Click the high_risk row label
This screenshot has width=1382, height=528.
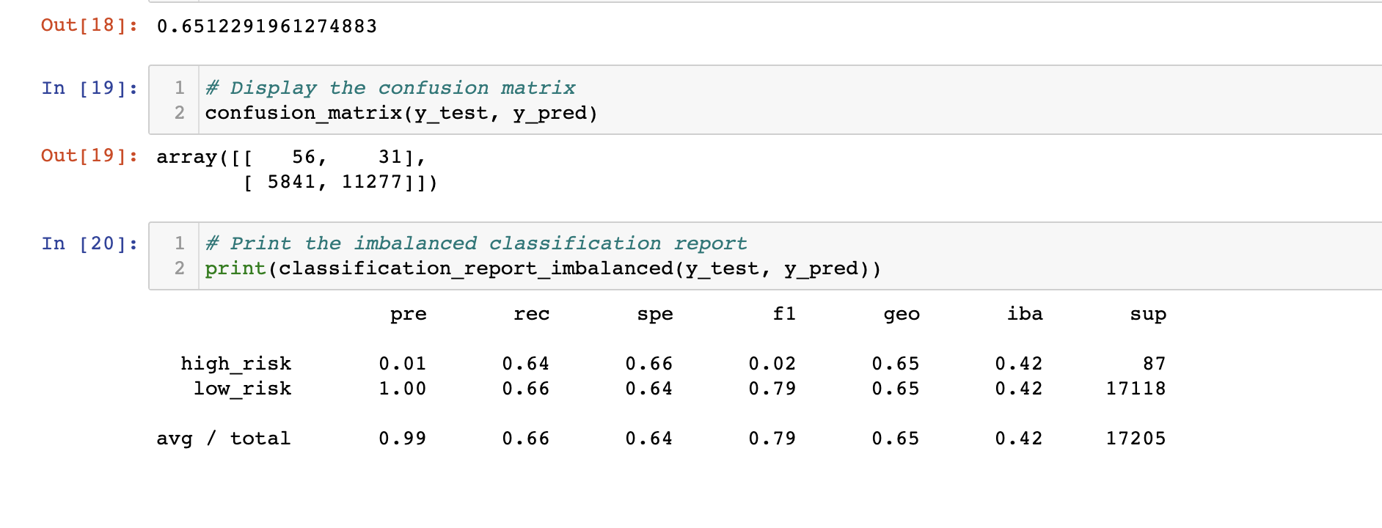coord(236,364)
